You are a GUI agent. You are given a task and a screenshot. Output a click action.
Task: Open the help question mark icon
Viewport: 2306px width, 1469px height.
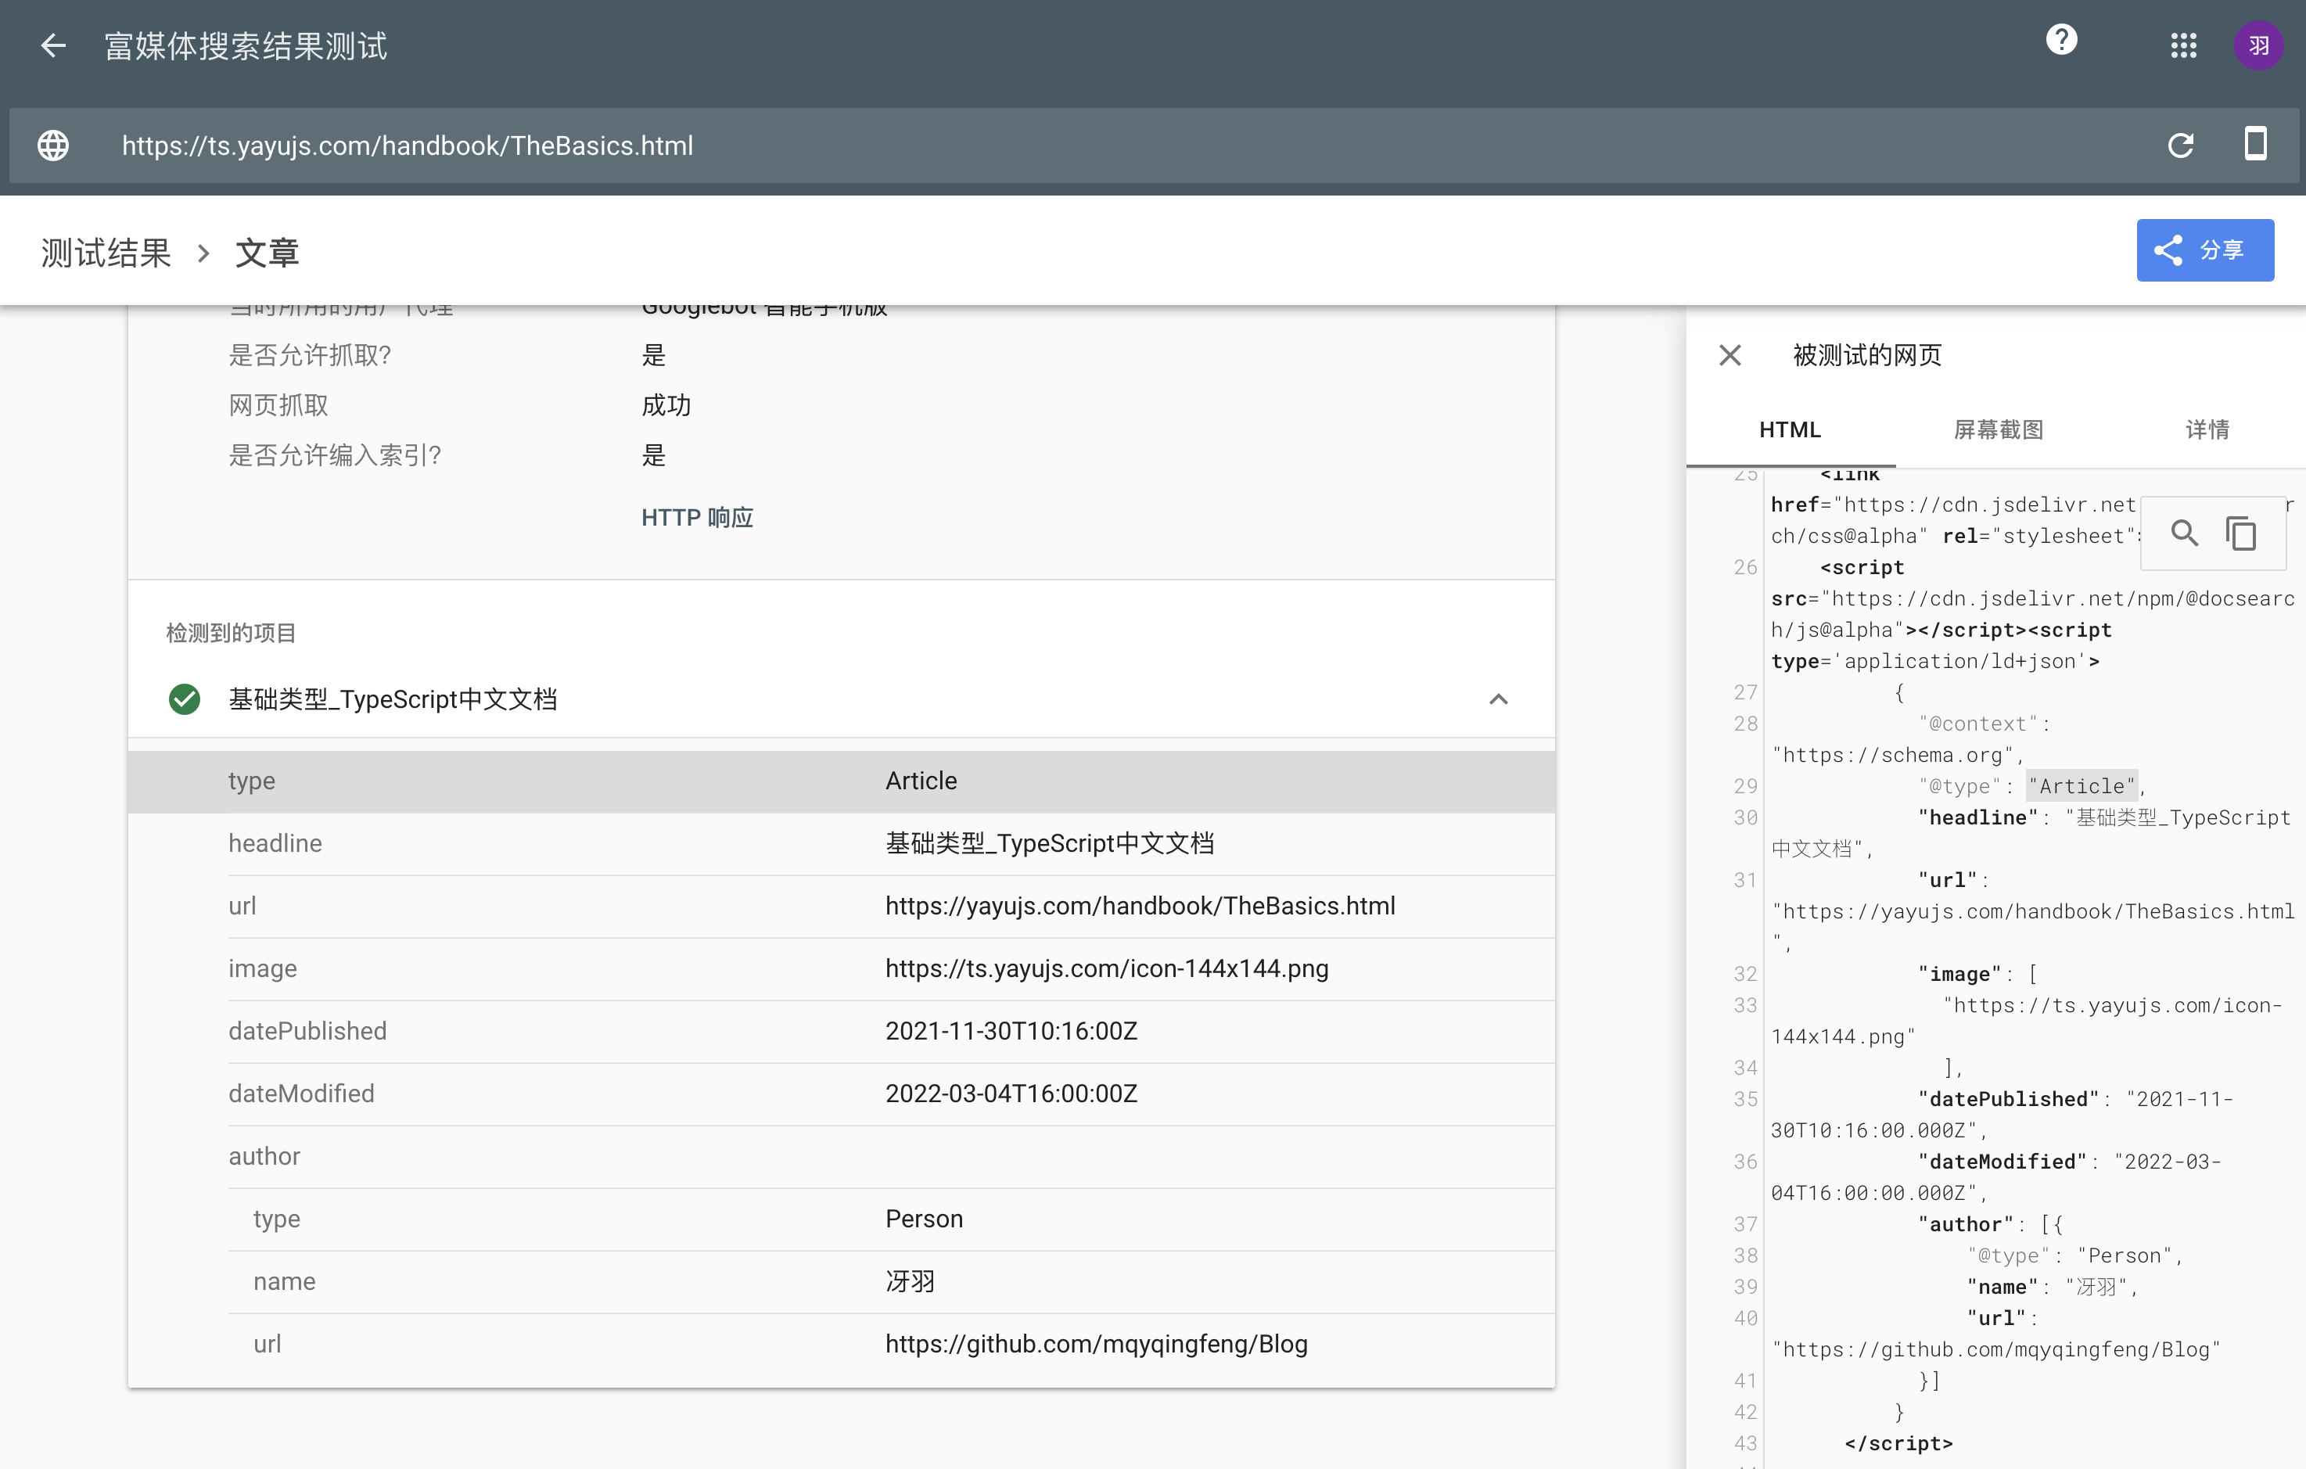[2061, 40]
